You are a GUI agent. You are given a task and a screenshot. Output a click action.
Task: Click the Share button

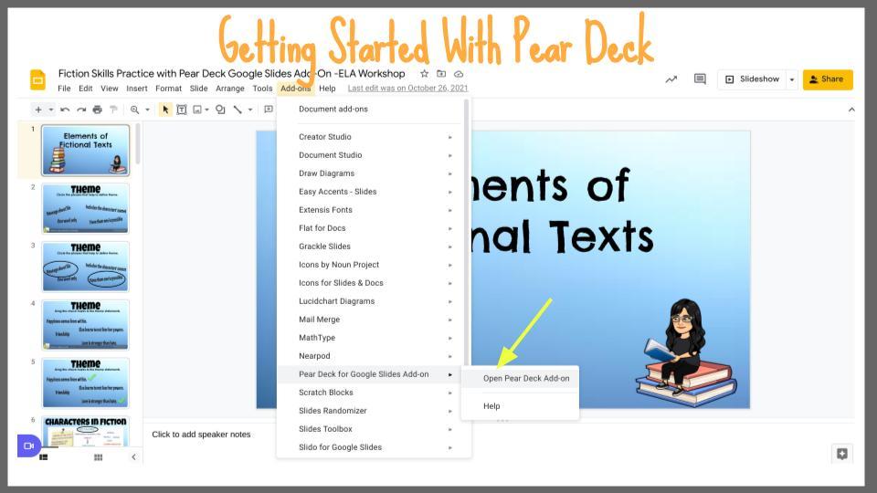pyautogui.click(x=828, y=79)
